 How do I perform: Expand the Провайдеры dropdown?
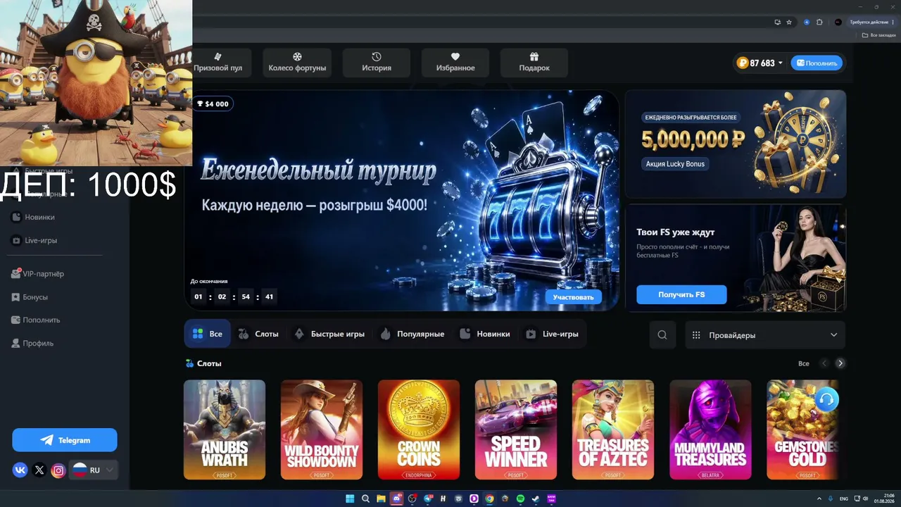tap(765, 335)
